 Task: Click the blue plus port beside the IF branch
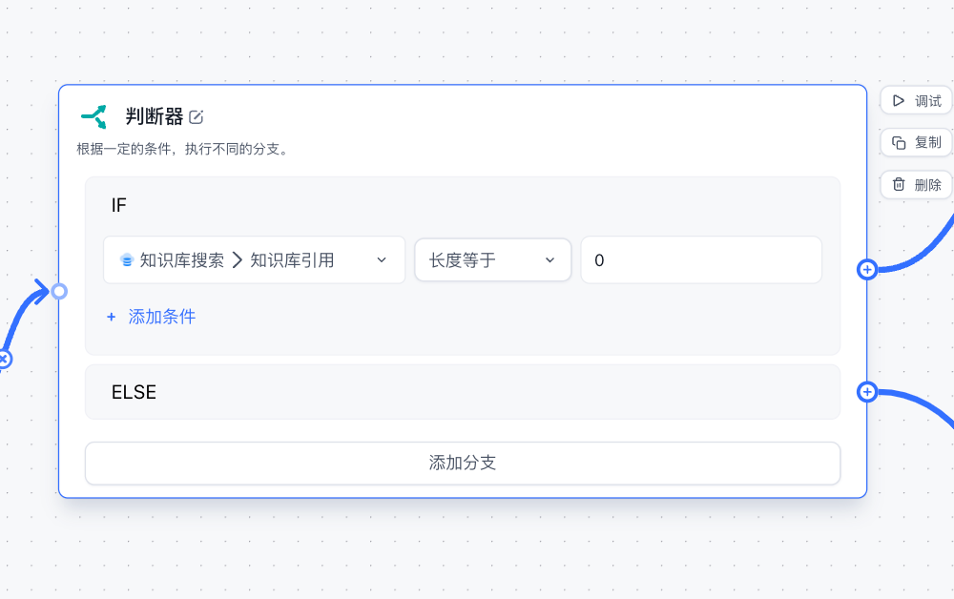(866, 270)
